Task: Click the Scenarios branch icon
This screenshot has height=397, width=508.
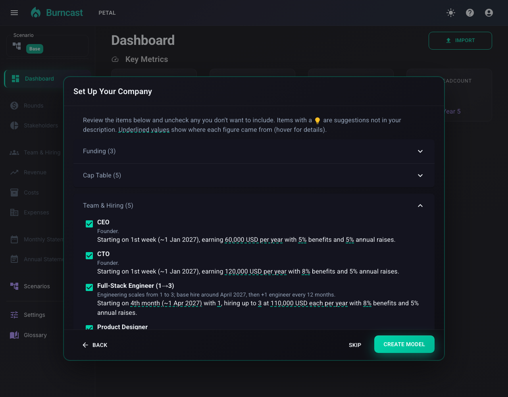Action: click(x=14, y=286)
